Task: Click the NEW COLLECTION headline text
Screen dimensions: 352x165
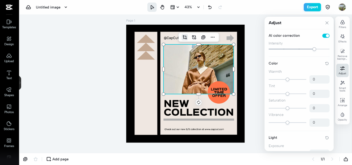Action: point(199,108)
